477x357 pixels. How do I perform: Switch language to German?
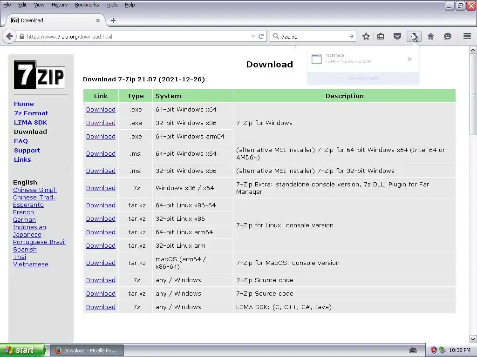click(24, 220)
